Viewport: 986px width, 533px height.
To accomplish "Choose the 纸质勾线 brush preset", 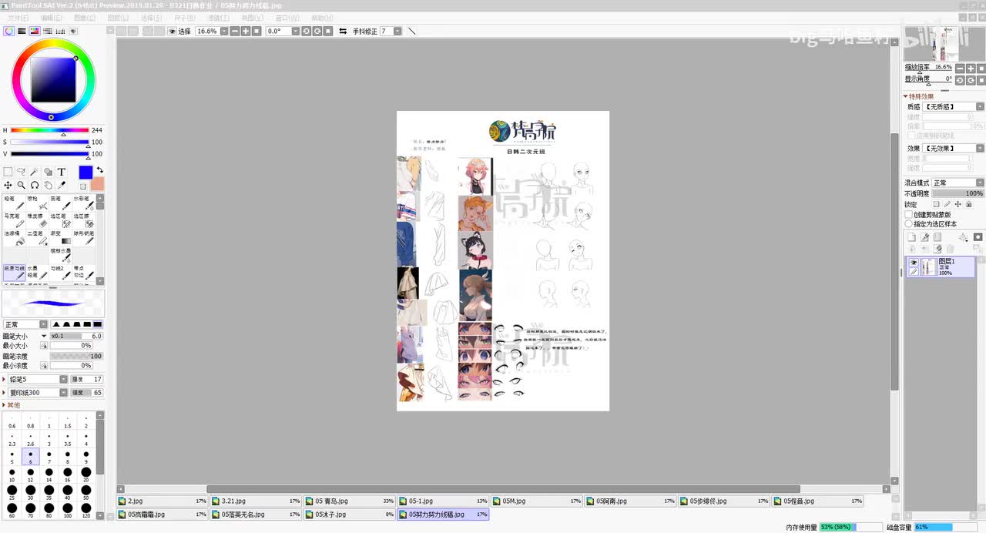I will [14, 273].
